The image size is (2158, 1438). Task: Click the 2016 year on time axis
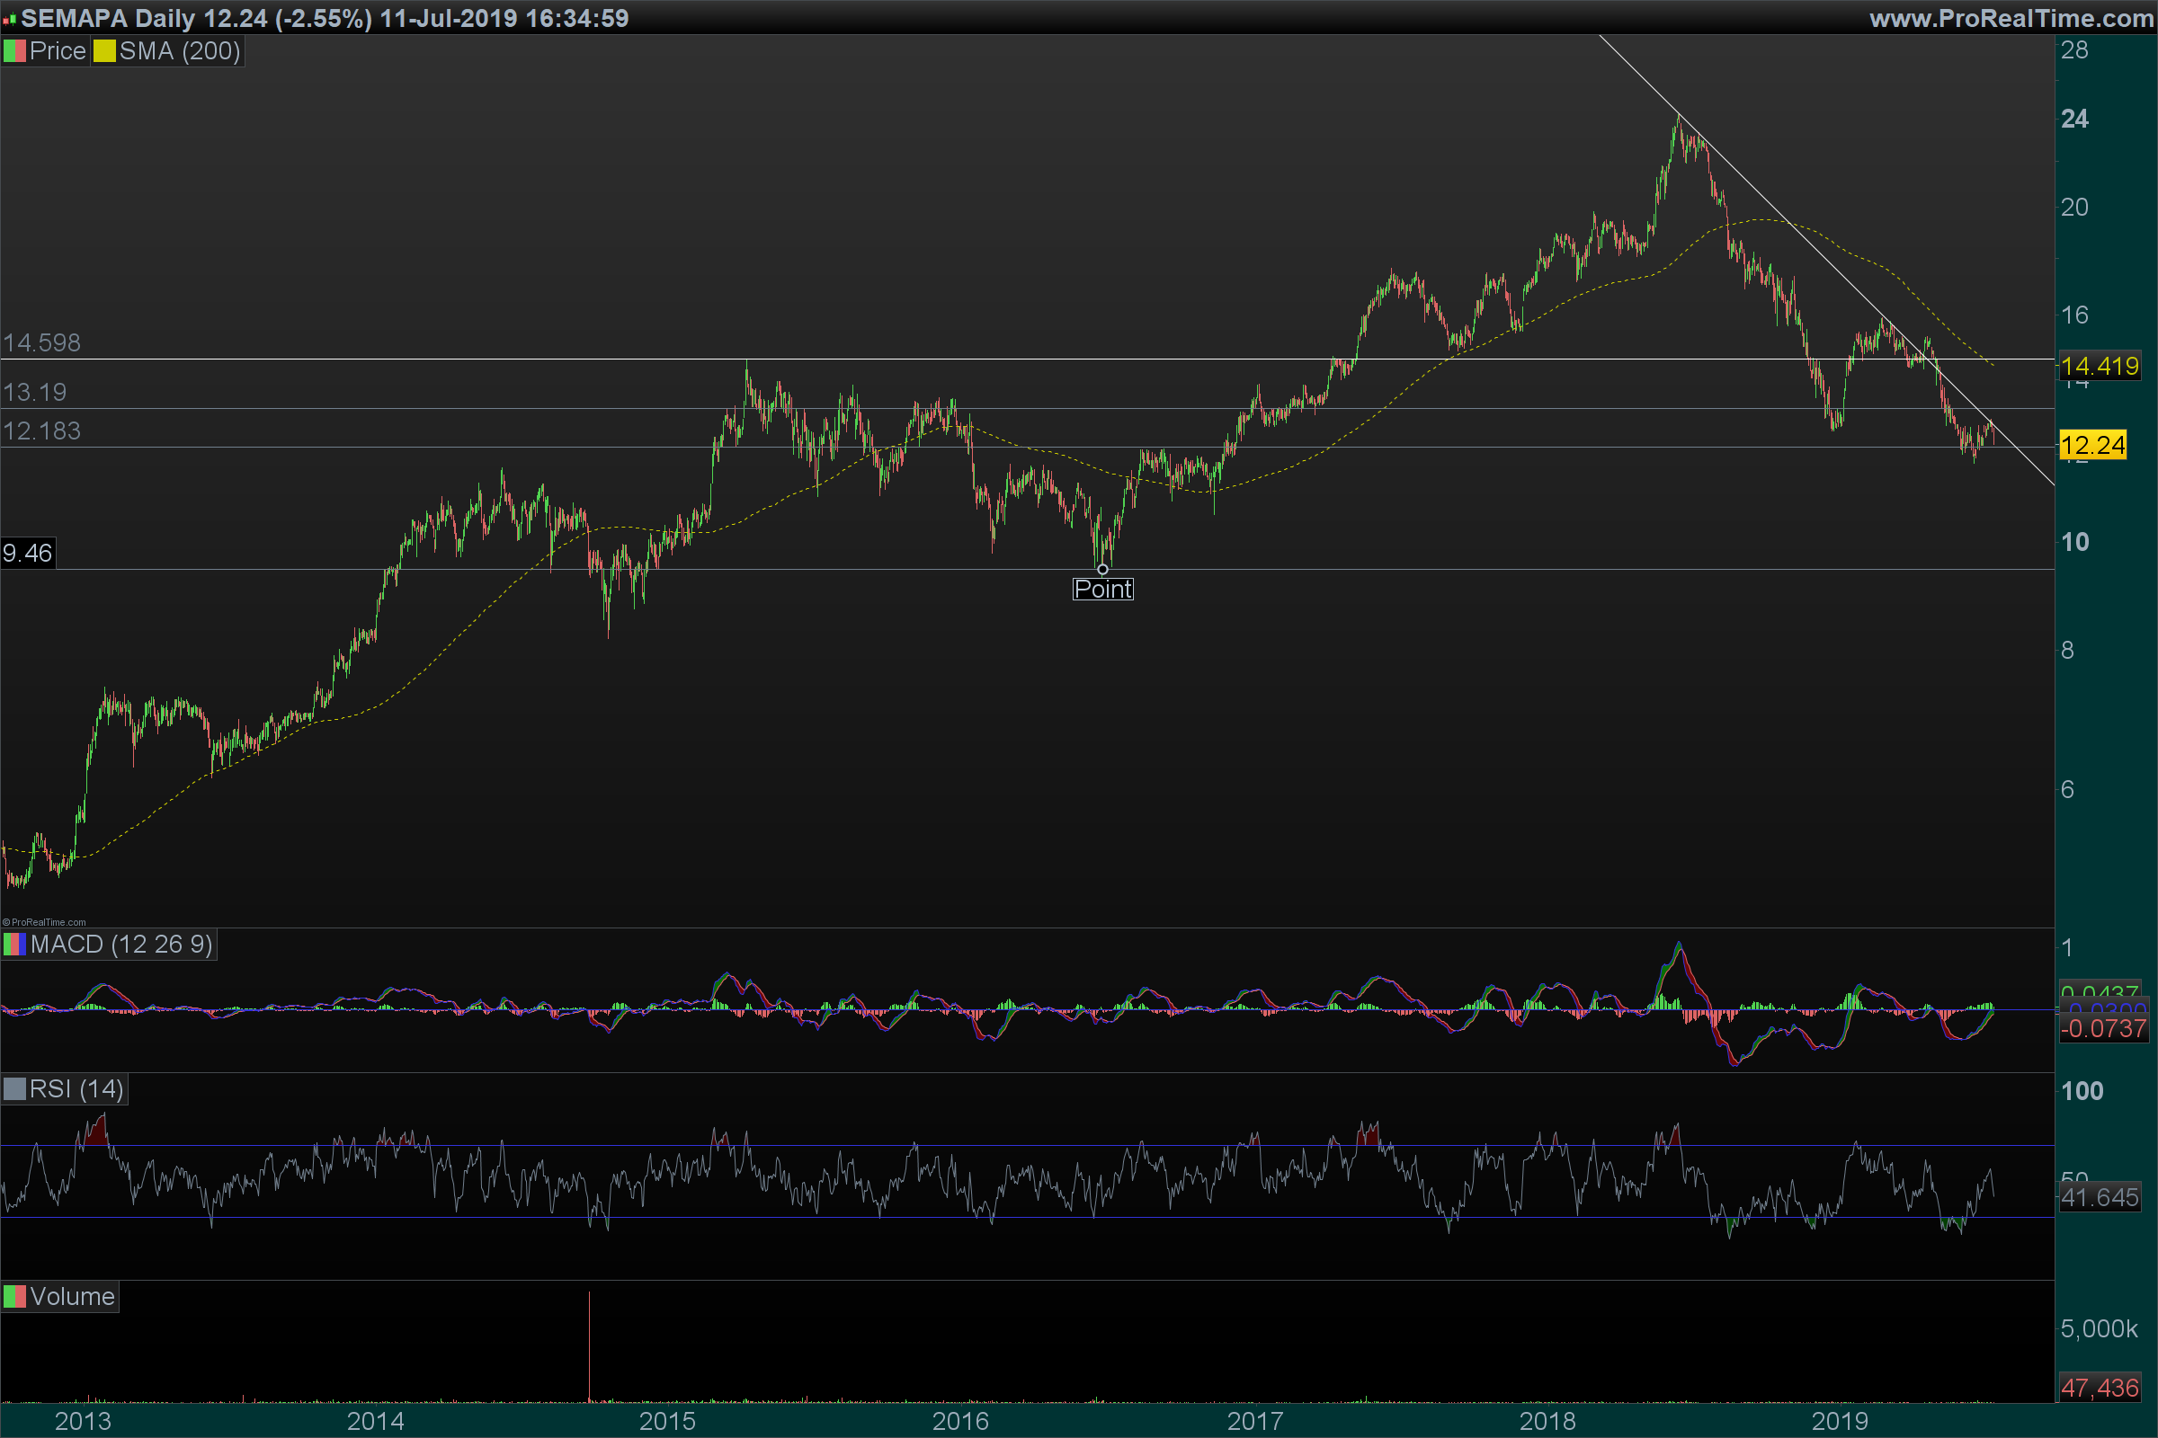point(959,1422)
